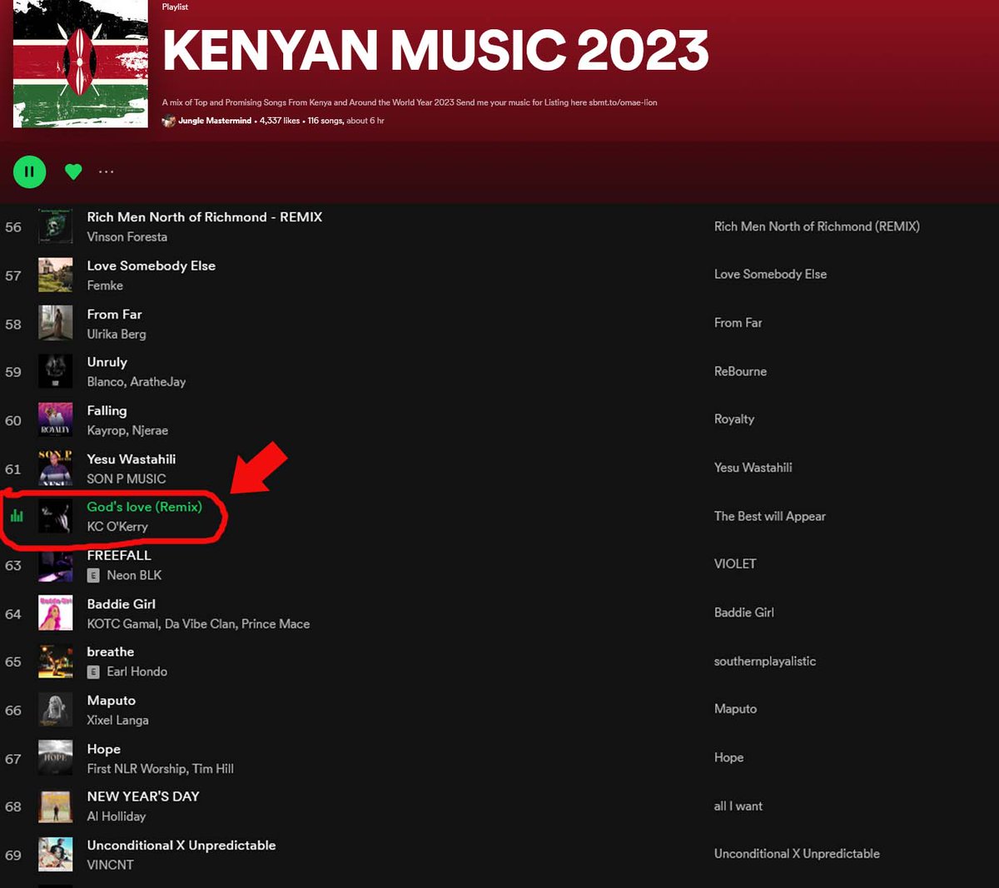Open artist KOTC Gamal
Viewport: 999px width, 888px height.
tap(123, 623)
